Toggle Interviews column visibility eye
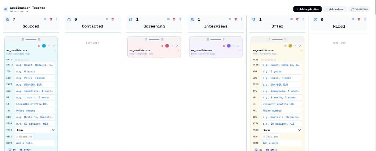Screen dimensions: 376x151 coord(230,19)
